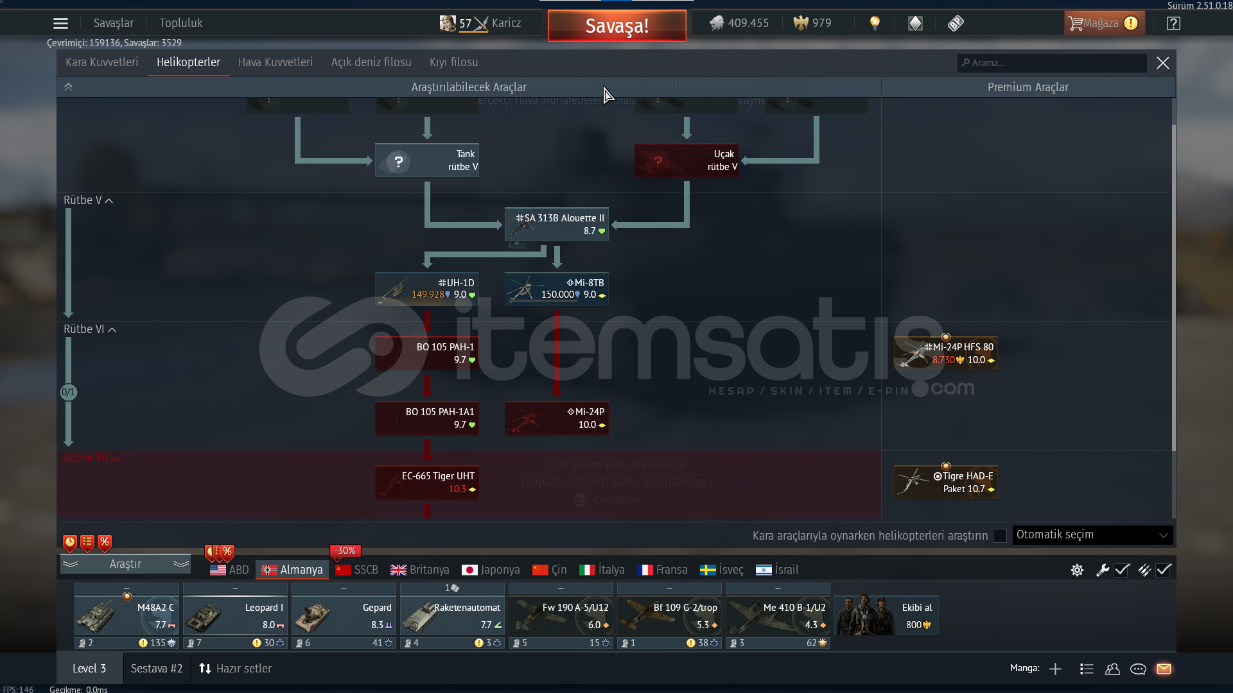The width and height of the screenshot is (1233, 693).
Task: Collapse the Rütbe VI section
Action: click(x=112, y=330)
